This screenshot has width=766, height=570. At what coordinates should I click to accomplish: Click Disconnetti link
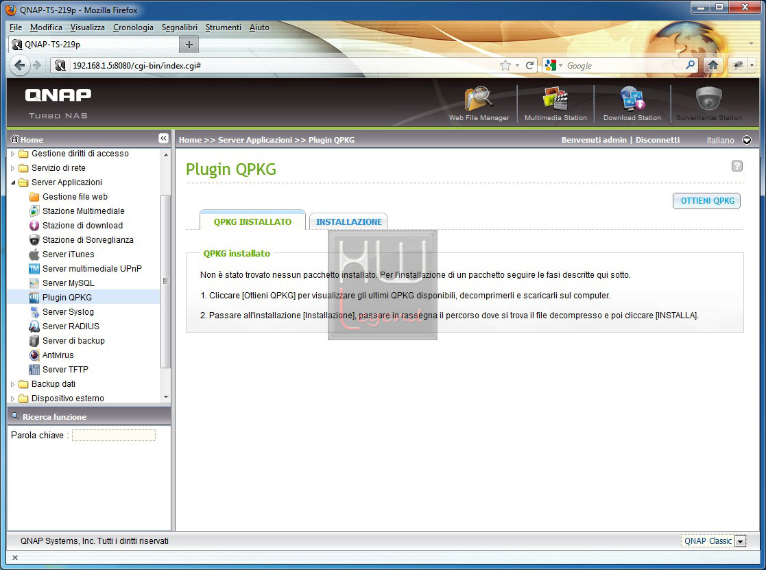658,140
